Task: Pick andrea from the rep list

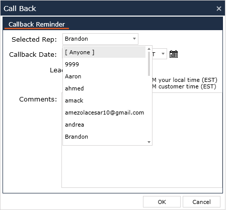Action: 104,125
